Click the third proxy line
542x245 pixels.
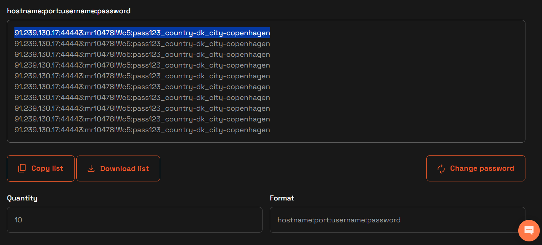tap(142, 55)
